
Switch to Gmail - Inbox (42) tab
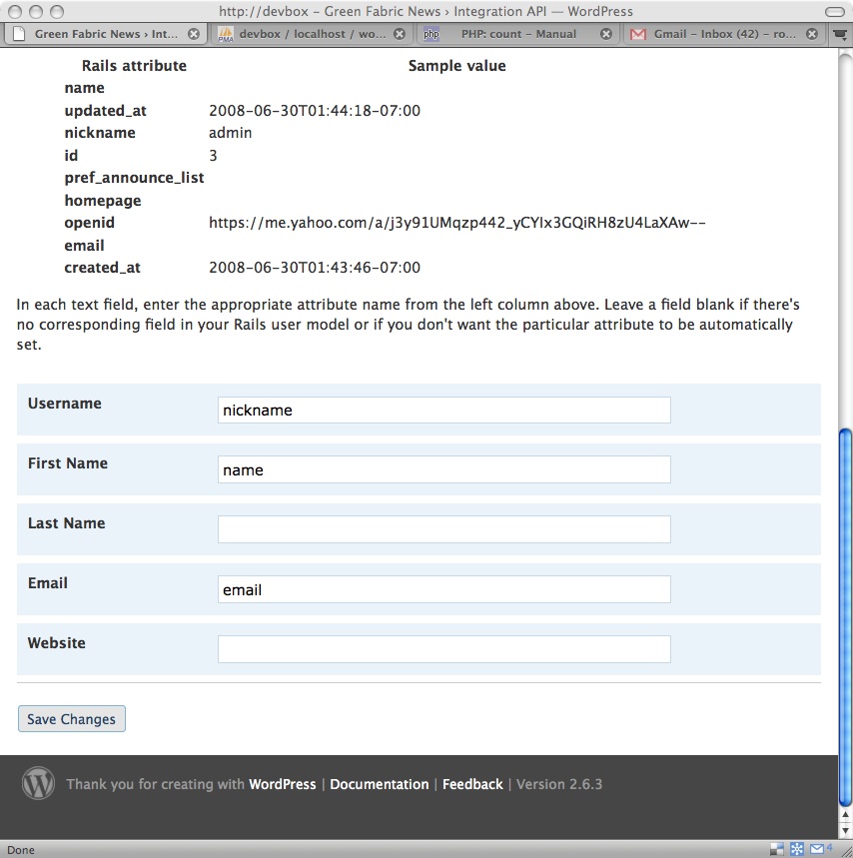click(724, 34)
